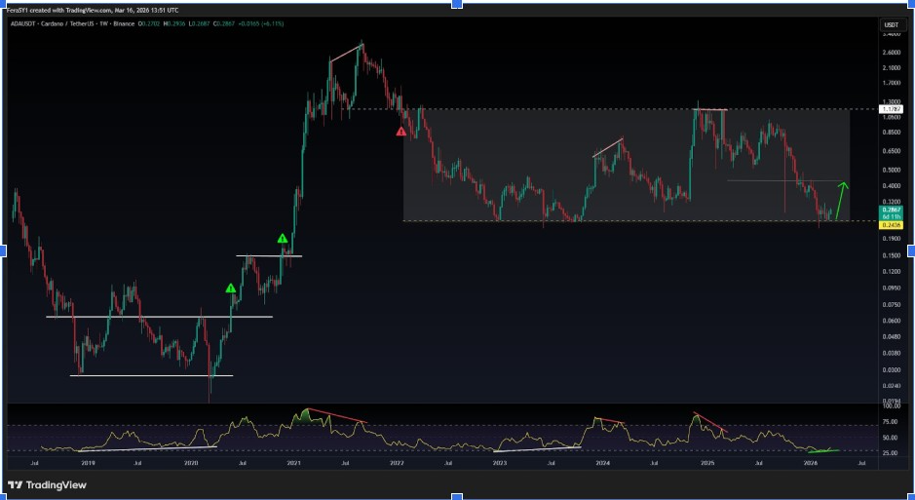Screen dimensions: 915x500
Task: Click the yellow 0.2436 price label
Action: pyautogui.click(x=891, y=225)
